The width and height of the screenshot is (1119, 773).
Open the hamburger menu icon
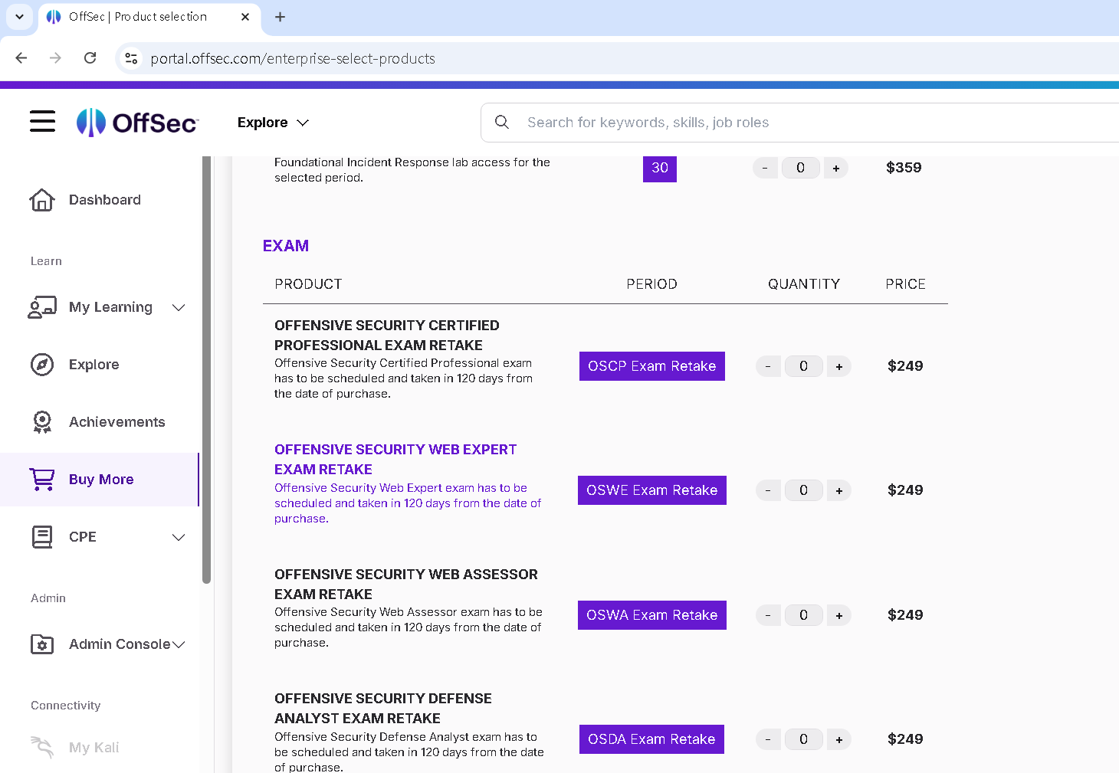click(x=43, y=121)
